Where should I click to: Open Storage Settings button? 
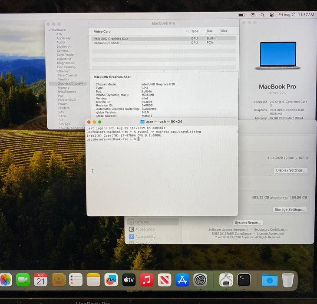pyautogui.click(x=290, y=210)
